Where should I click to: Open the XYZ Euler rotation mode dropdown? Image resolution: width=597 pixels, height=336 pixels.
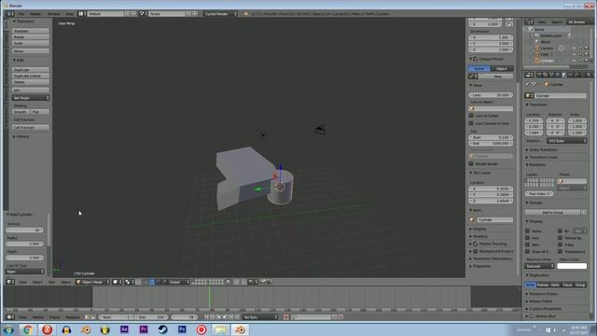pos(566,141)
